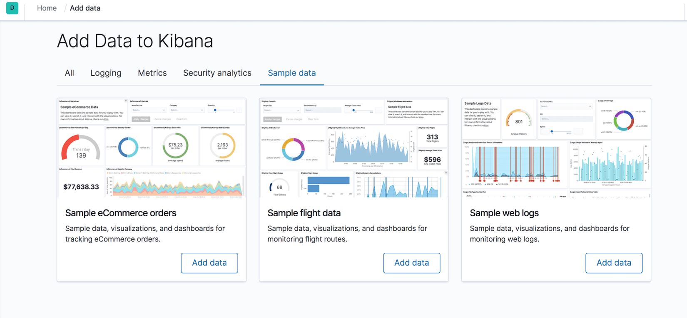Add data for Sample eCommerce orders
The width and height of the screenshot is (687, 318).
coord(209,263)
